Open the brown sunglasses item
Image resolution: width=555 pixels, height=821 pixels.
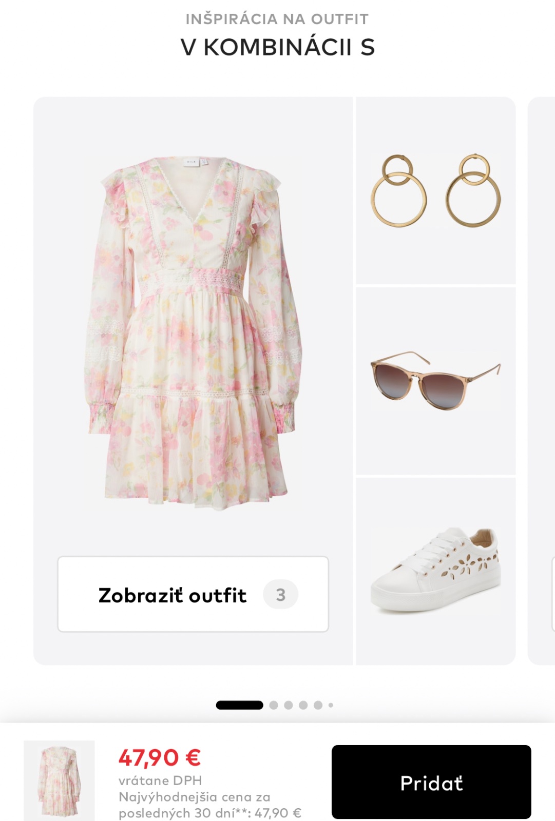436,381
